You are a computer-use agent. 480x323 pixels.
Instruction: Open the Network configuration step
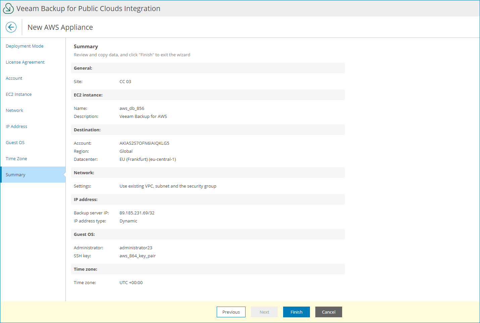(14, 110)
